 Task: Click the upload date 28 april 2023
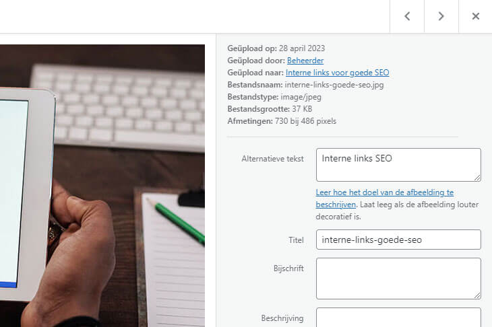click(x=302, y=48)
